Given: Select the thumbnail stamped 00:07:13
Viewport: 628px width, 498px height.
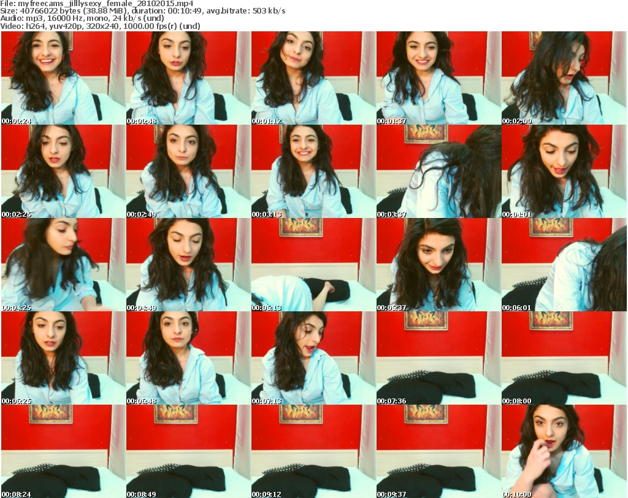Looking at the screenshot, I should [x=313, y=358].
